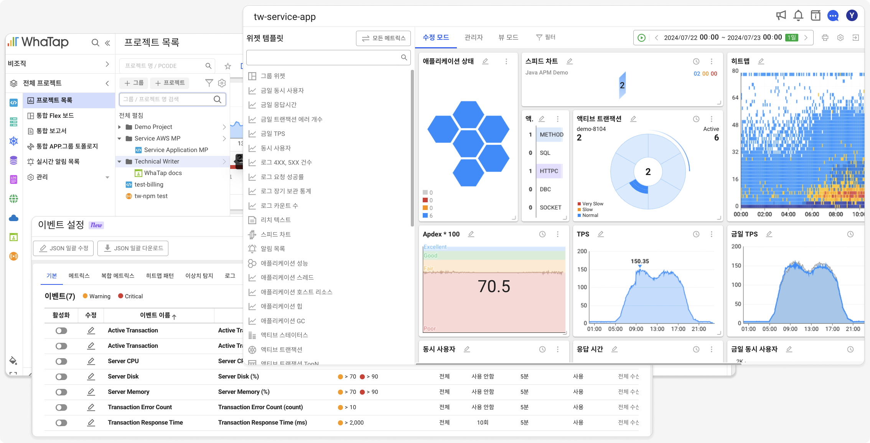The width and height of the screenshot is (870, 443).
Task: Open the 이상치 탐지 event tab
Action: (x=199, y=276)
